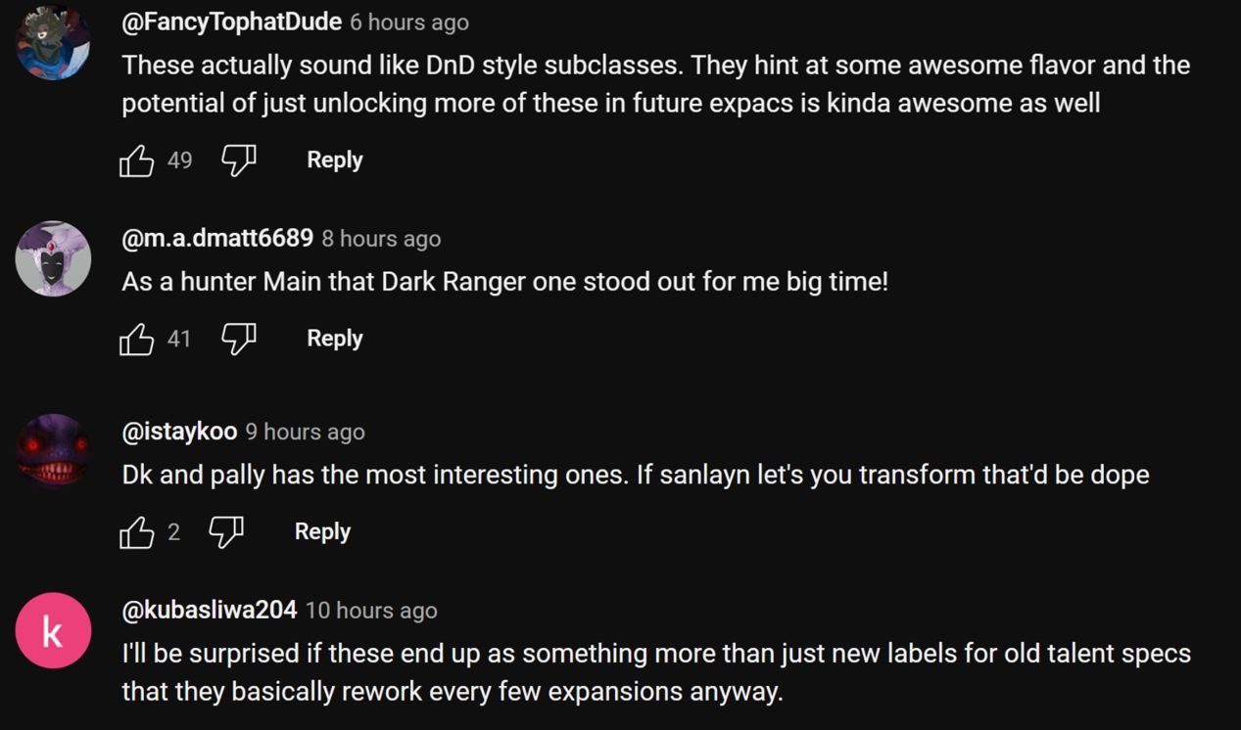Like the Dark Ranger hunter comment
The image size is (1241, 730).
click(137, 339)
